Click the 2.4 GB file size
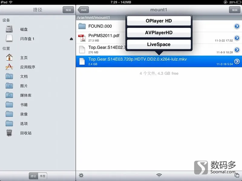242x181 pixels. (x=93, y=64)
